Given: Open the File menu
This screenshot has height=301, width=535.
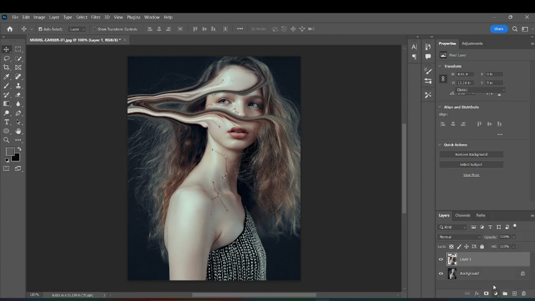Looking at the screenshot, I should (x=15, y=17).
